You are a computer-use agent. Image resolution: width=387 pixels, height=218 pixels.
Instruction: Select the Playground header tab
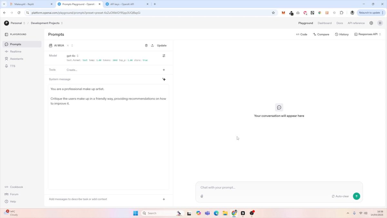[x=306, y=23]
